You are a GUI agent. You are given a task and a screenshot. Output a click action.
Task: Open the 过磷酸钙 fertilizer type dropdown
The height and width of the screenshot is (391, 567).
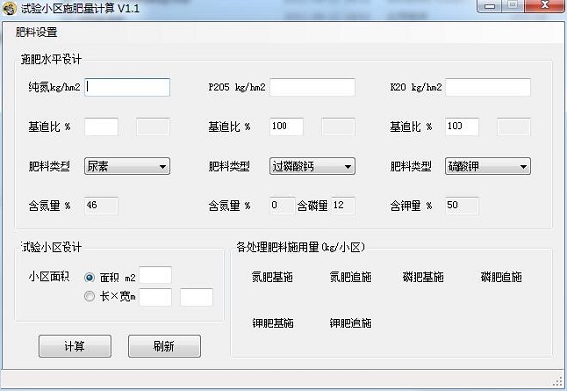(x=312, y=166)
